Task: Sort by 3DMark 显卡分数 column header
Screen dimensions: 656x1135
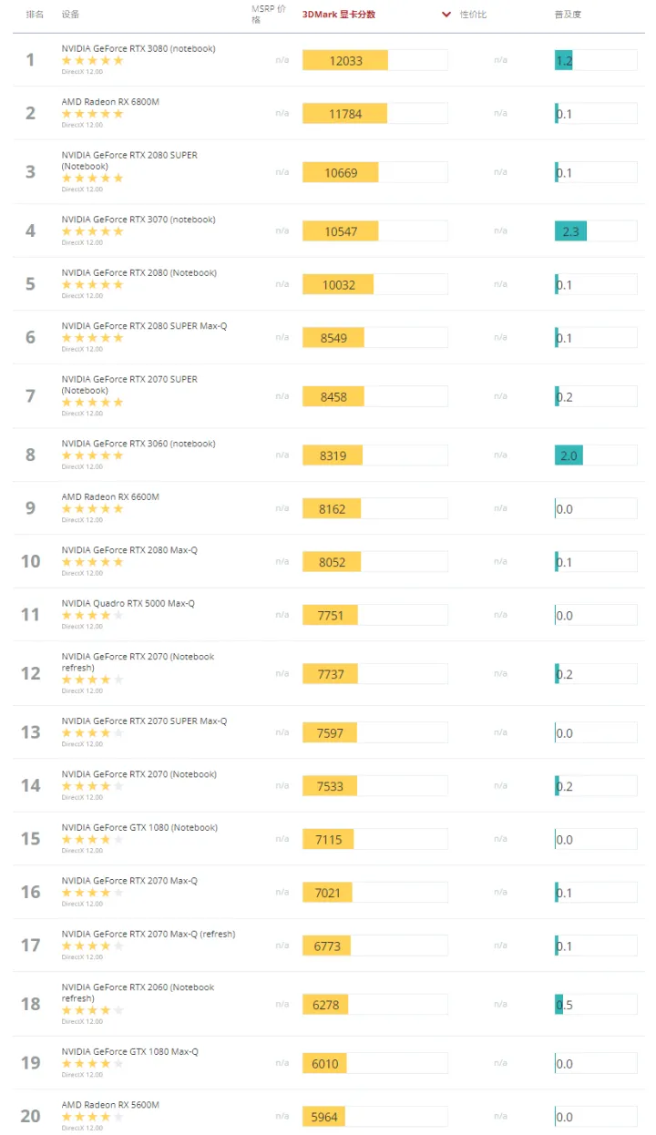Action: point(339,15)
